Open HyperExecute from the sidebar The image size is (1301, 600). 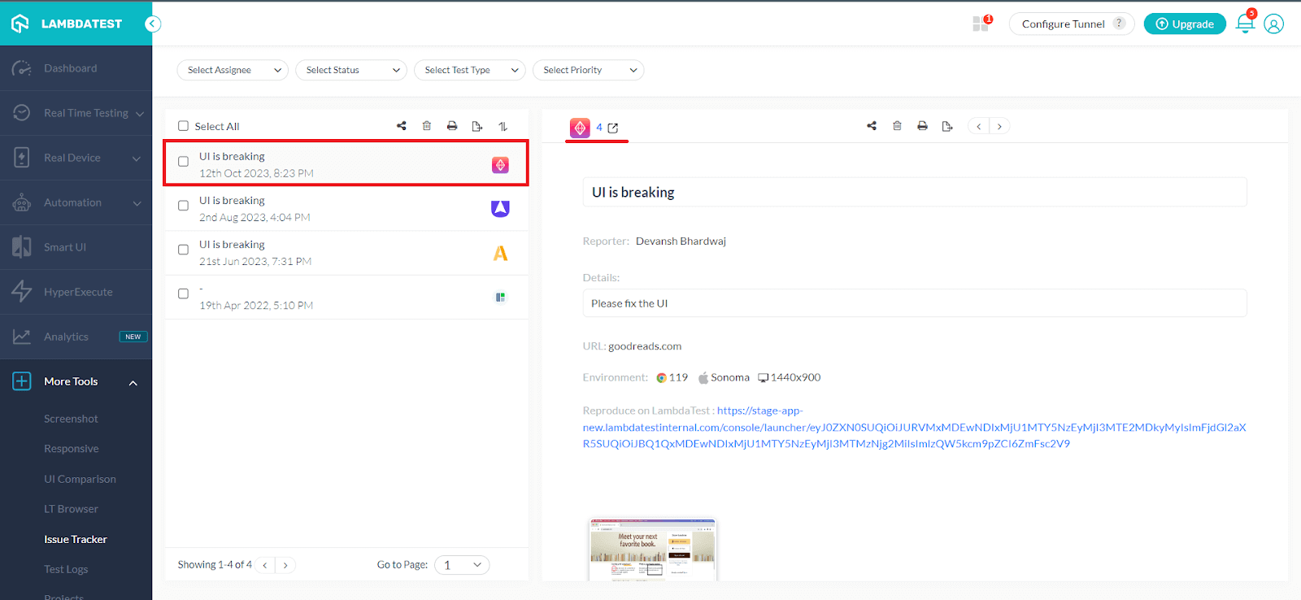point(76,292)
